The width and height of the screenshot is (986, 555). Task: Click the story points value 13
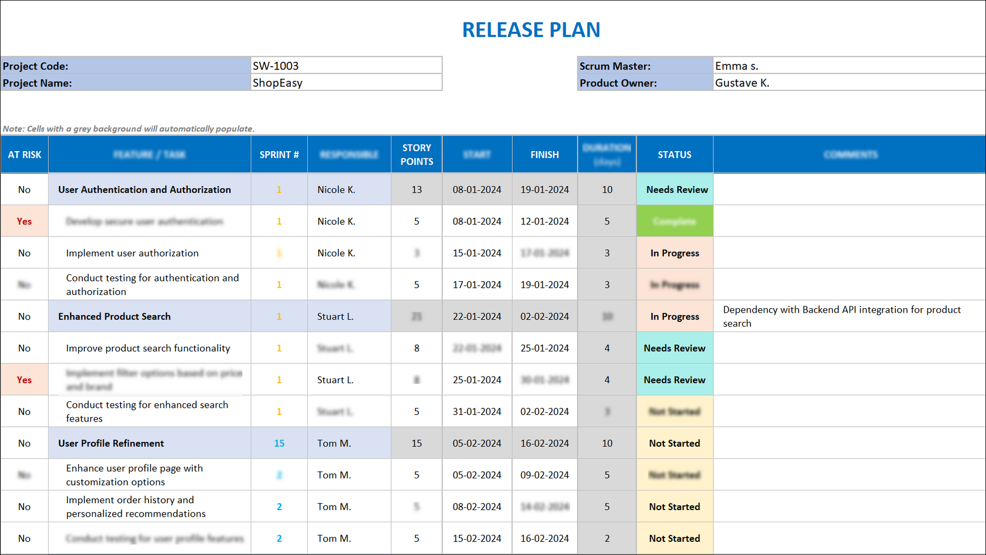416,189
